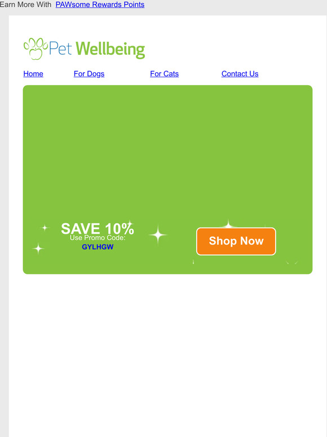
Task: Click the small sparkle left of SAVE 10%
Action: coord(45,228)
